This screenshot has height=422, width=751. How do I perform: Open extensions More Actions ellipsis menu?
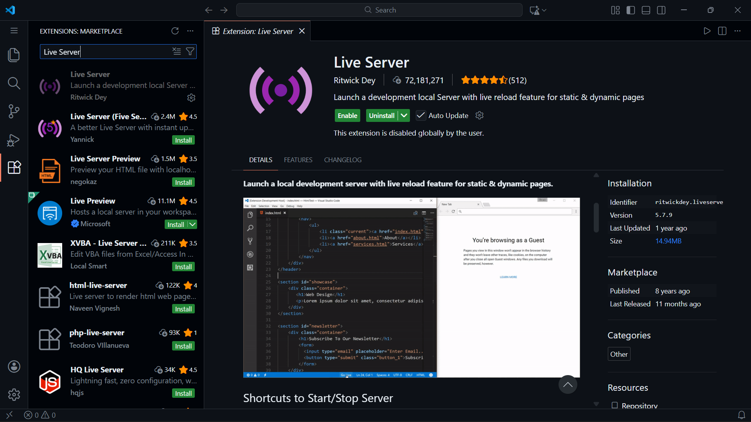(190, 31)
